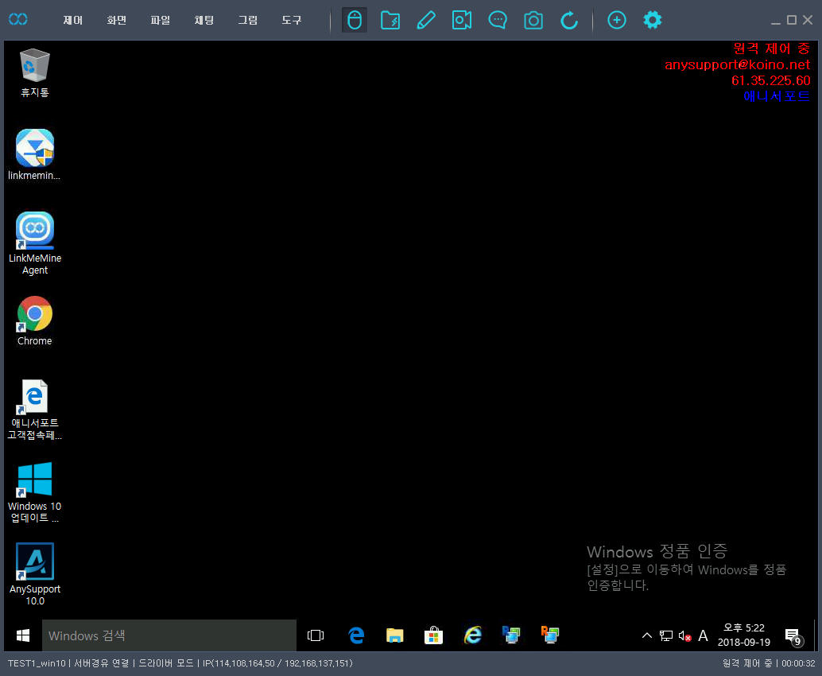
Task: Toggle the mouse control icon in toolbar
Action: pos(355,20)
